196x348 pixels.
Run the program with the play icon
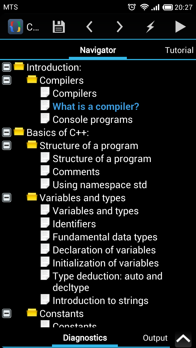tap(181, 26)
